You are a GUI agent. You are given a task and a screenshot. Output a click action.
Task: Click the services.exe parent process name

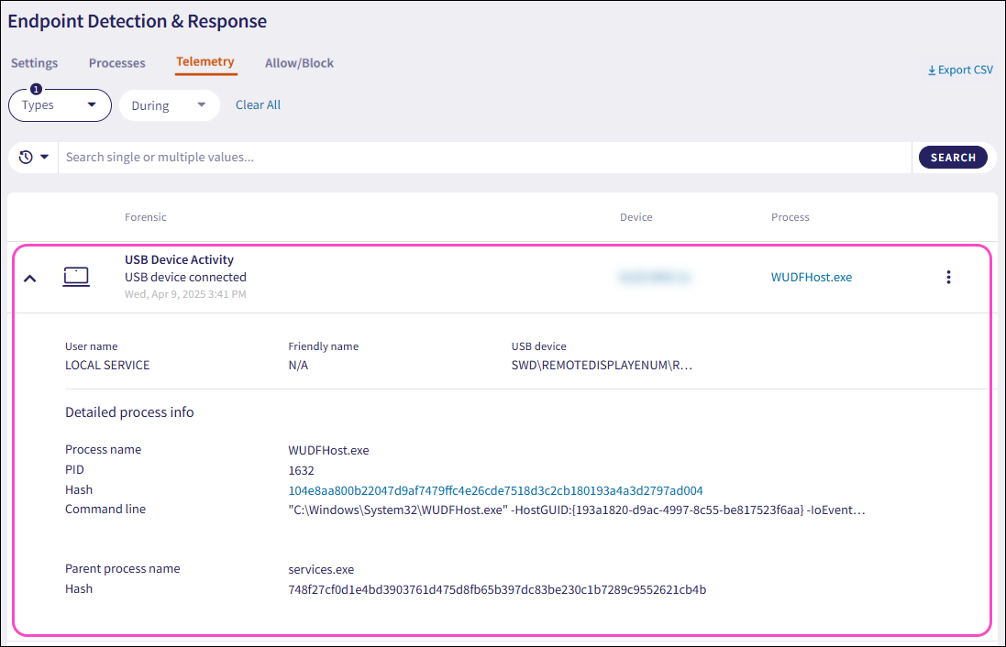(x=321, y=569)
